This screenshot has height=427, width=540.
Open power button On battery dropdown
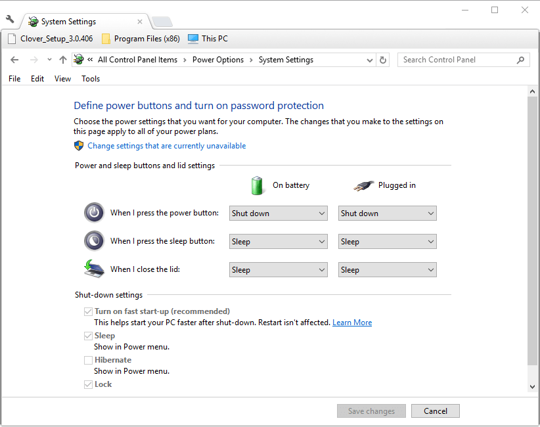[x=279, y=213]
